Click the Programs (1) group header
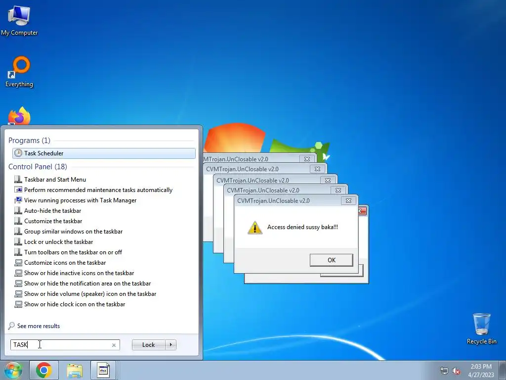This screenshot has width=506, height=380. 29,140
